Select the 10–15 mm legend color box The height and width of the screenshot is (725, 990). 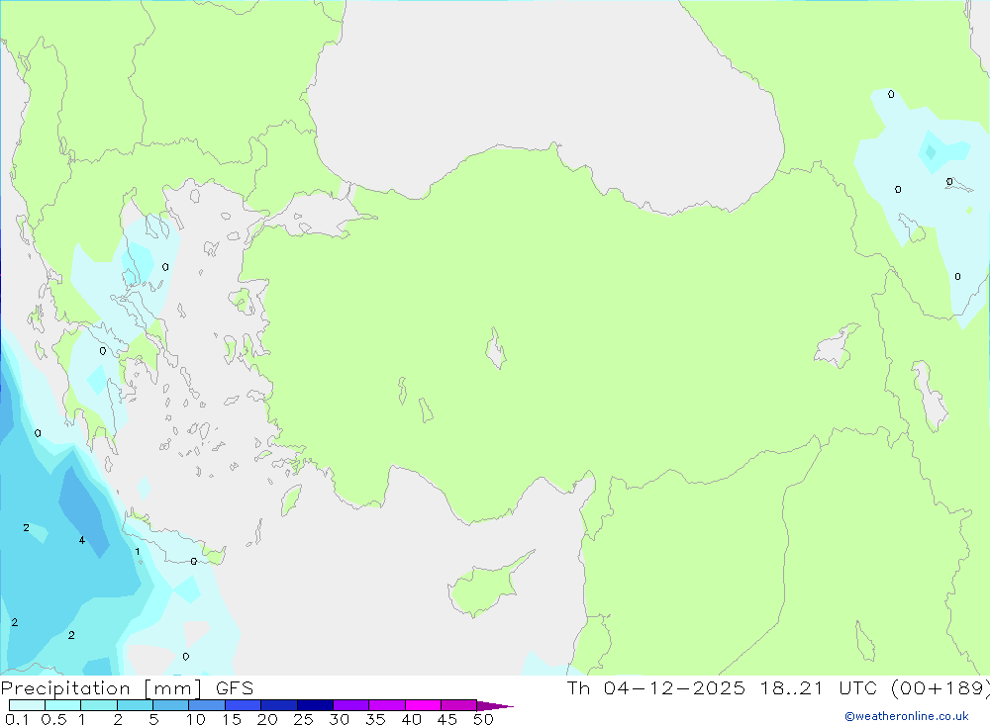[207, 705]
